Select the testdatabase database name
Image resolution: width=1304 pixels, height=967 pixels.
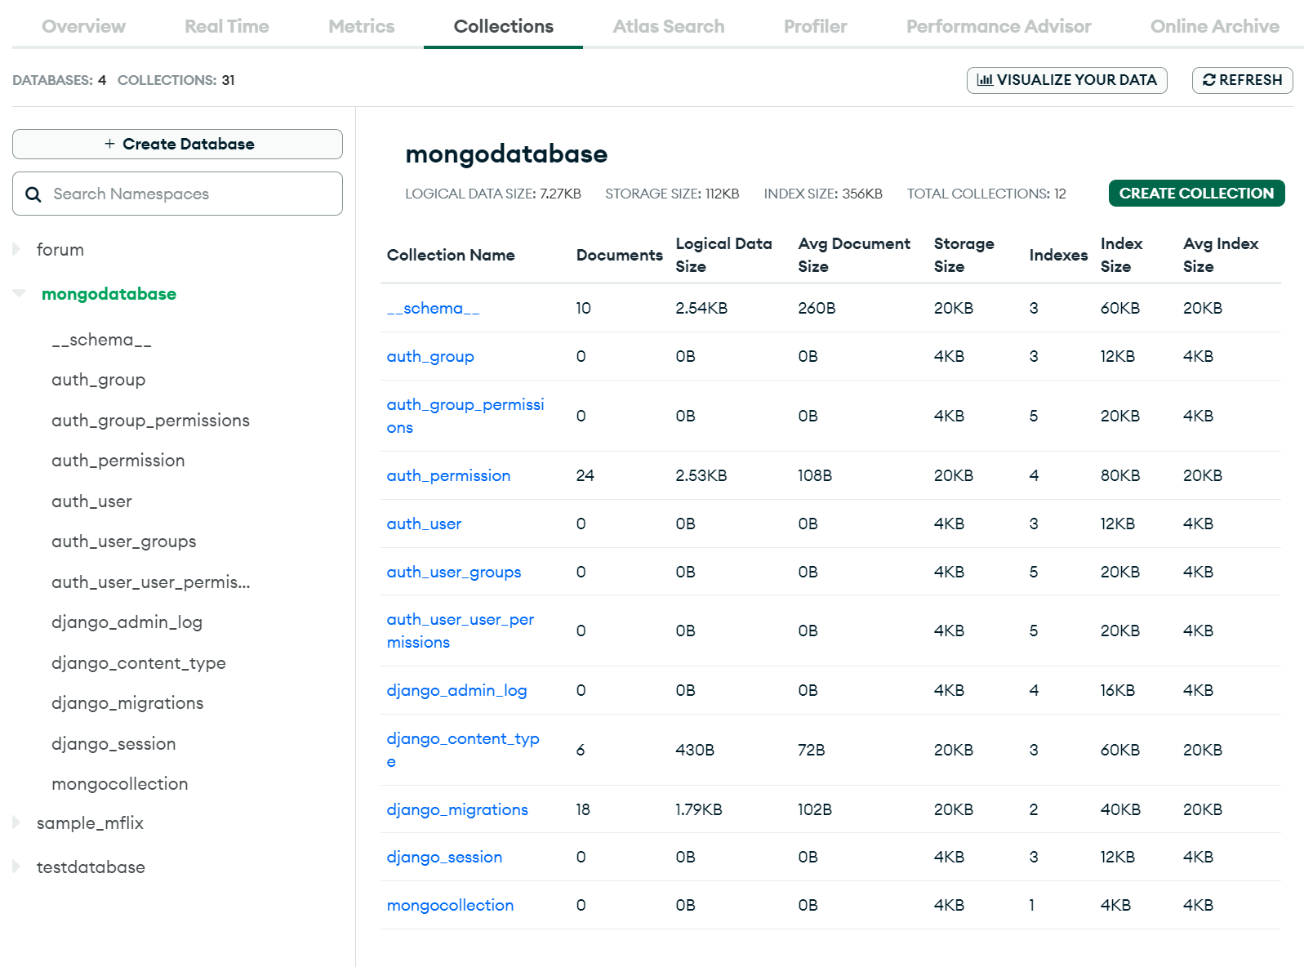(91, 867)
